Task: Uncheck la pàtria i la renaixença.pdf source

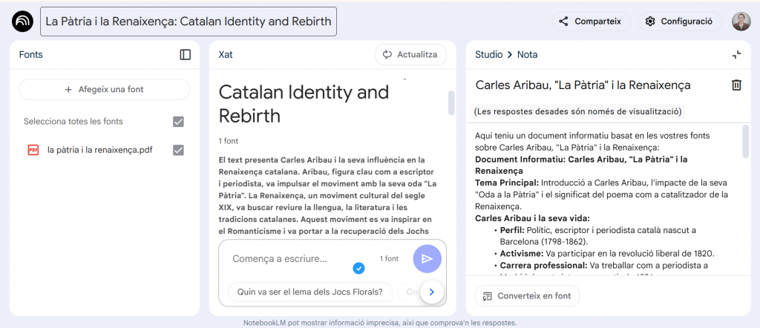Action: [178, 150]
